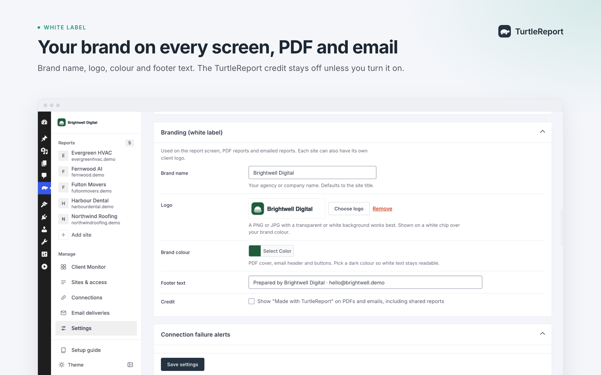Open the Evergreen HVAC report
This screenshot has height=375, width=601.
click(x=96, y=156)
